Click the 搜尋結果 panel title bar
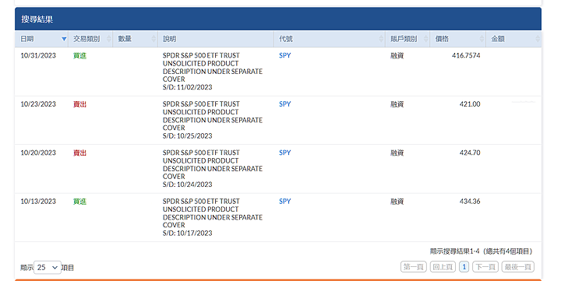 (278, 19)
